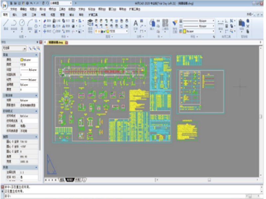Collapse the first section in properties panel
This screenshot has height=199, width=266.
pyautogui.click(x=37, y=55)
